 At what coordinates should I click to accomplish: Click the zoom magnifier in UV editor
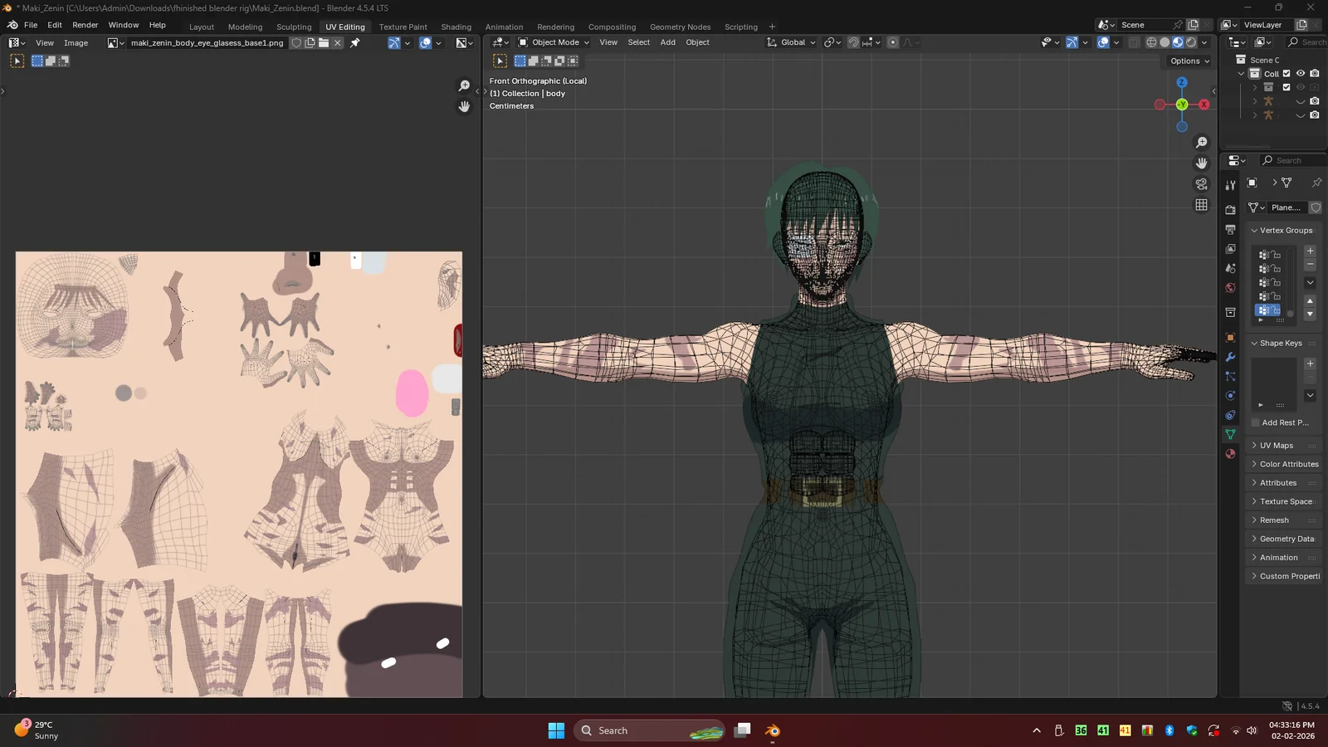(464, 86)
